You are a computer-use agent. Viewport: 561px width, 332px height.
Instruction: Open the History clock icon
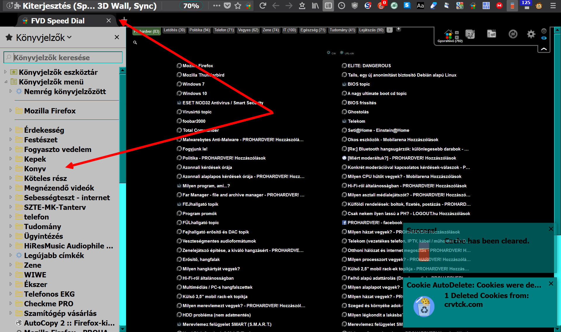click(x=341, y=6)
